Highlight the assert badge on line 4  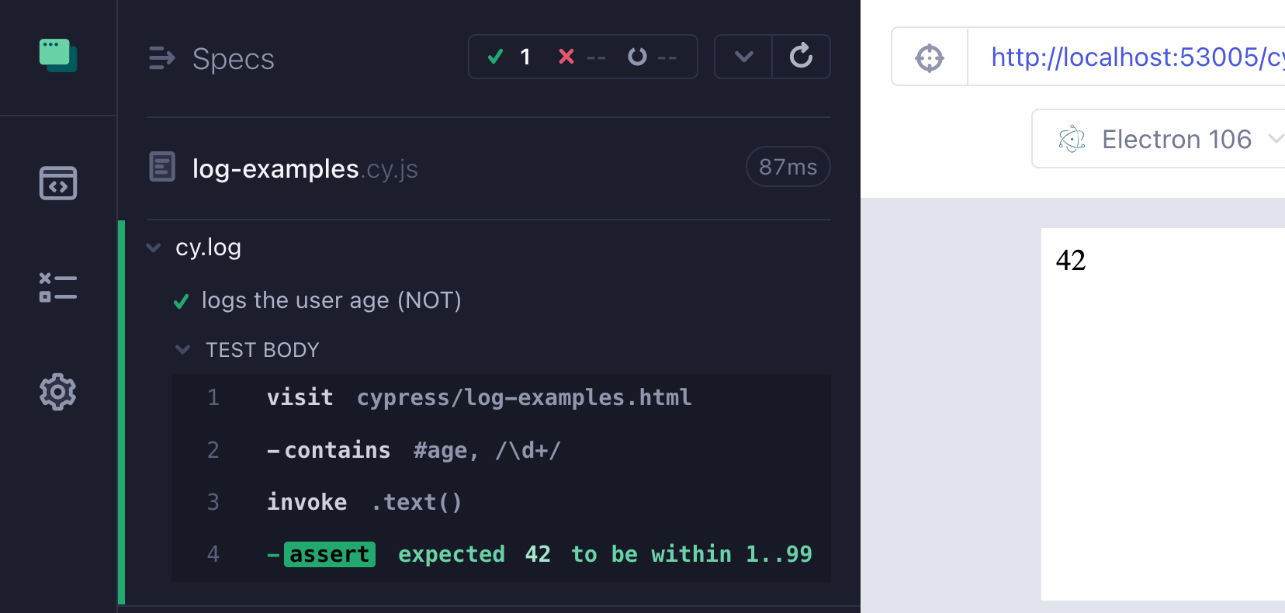point(329,553)
